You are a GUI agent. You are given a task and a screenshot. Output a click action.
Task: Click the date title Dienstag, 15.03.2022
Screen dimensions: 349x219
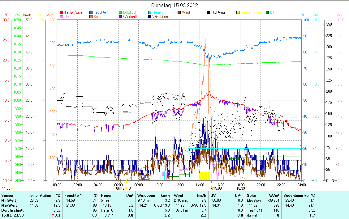174,6
